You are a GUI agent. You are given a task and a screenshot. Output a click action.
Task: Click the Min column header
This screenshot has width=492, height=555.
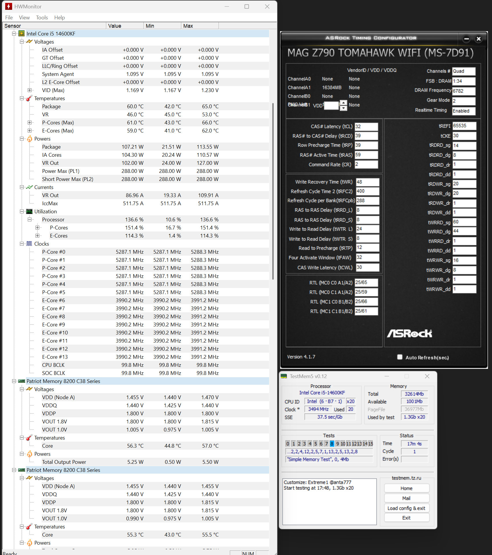pyautogui.click(x=163, y=26)
